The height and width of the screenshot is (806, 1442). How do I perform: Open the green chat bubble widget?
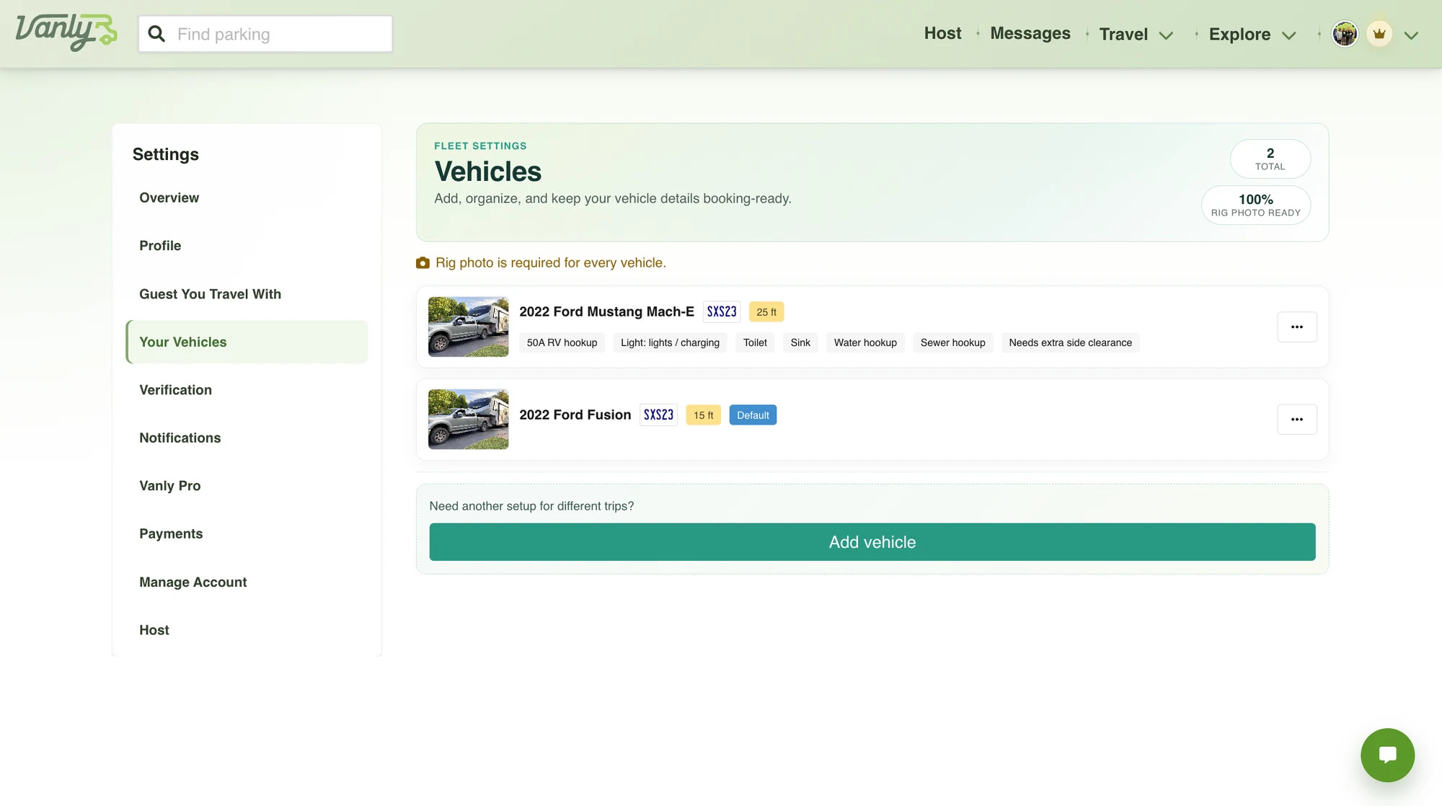point(1387,755)
